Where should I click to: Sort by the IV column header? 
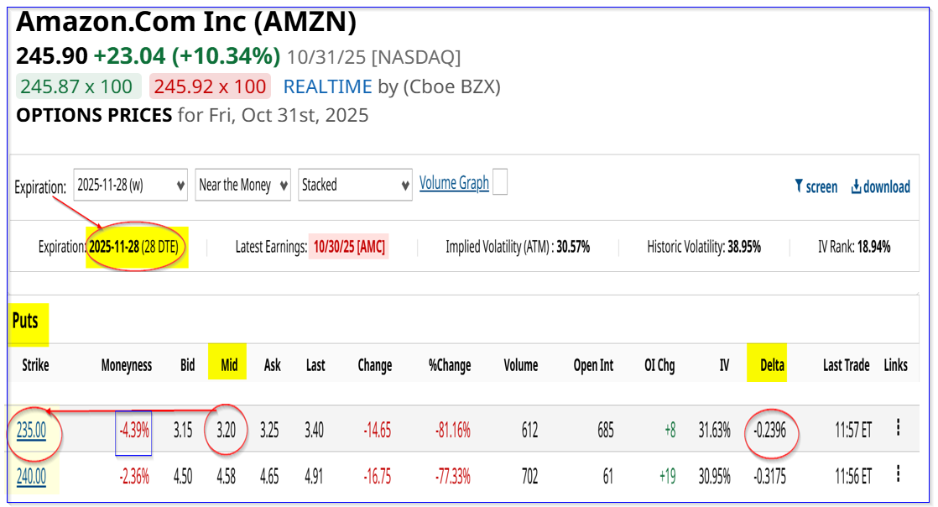pos(723,365)
